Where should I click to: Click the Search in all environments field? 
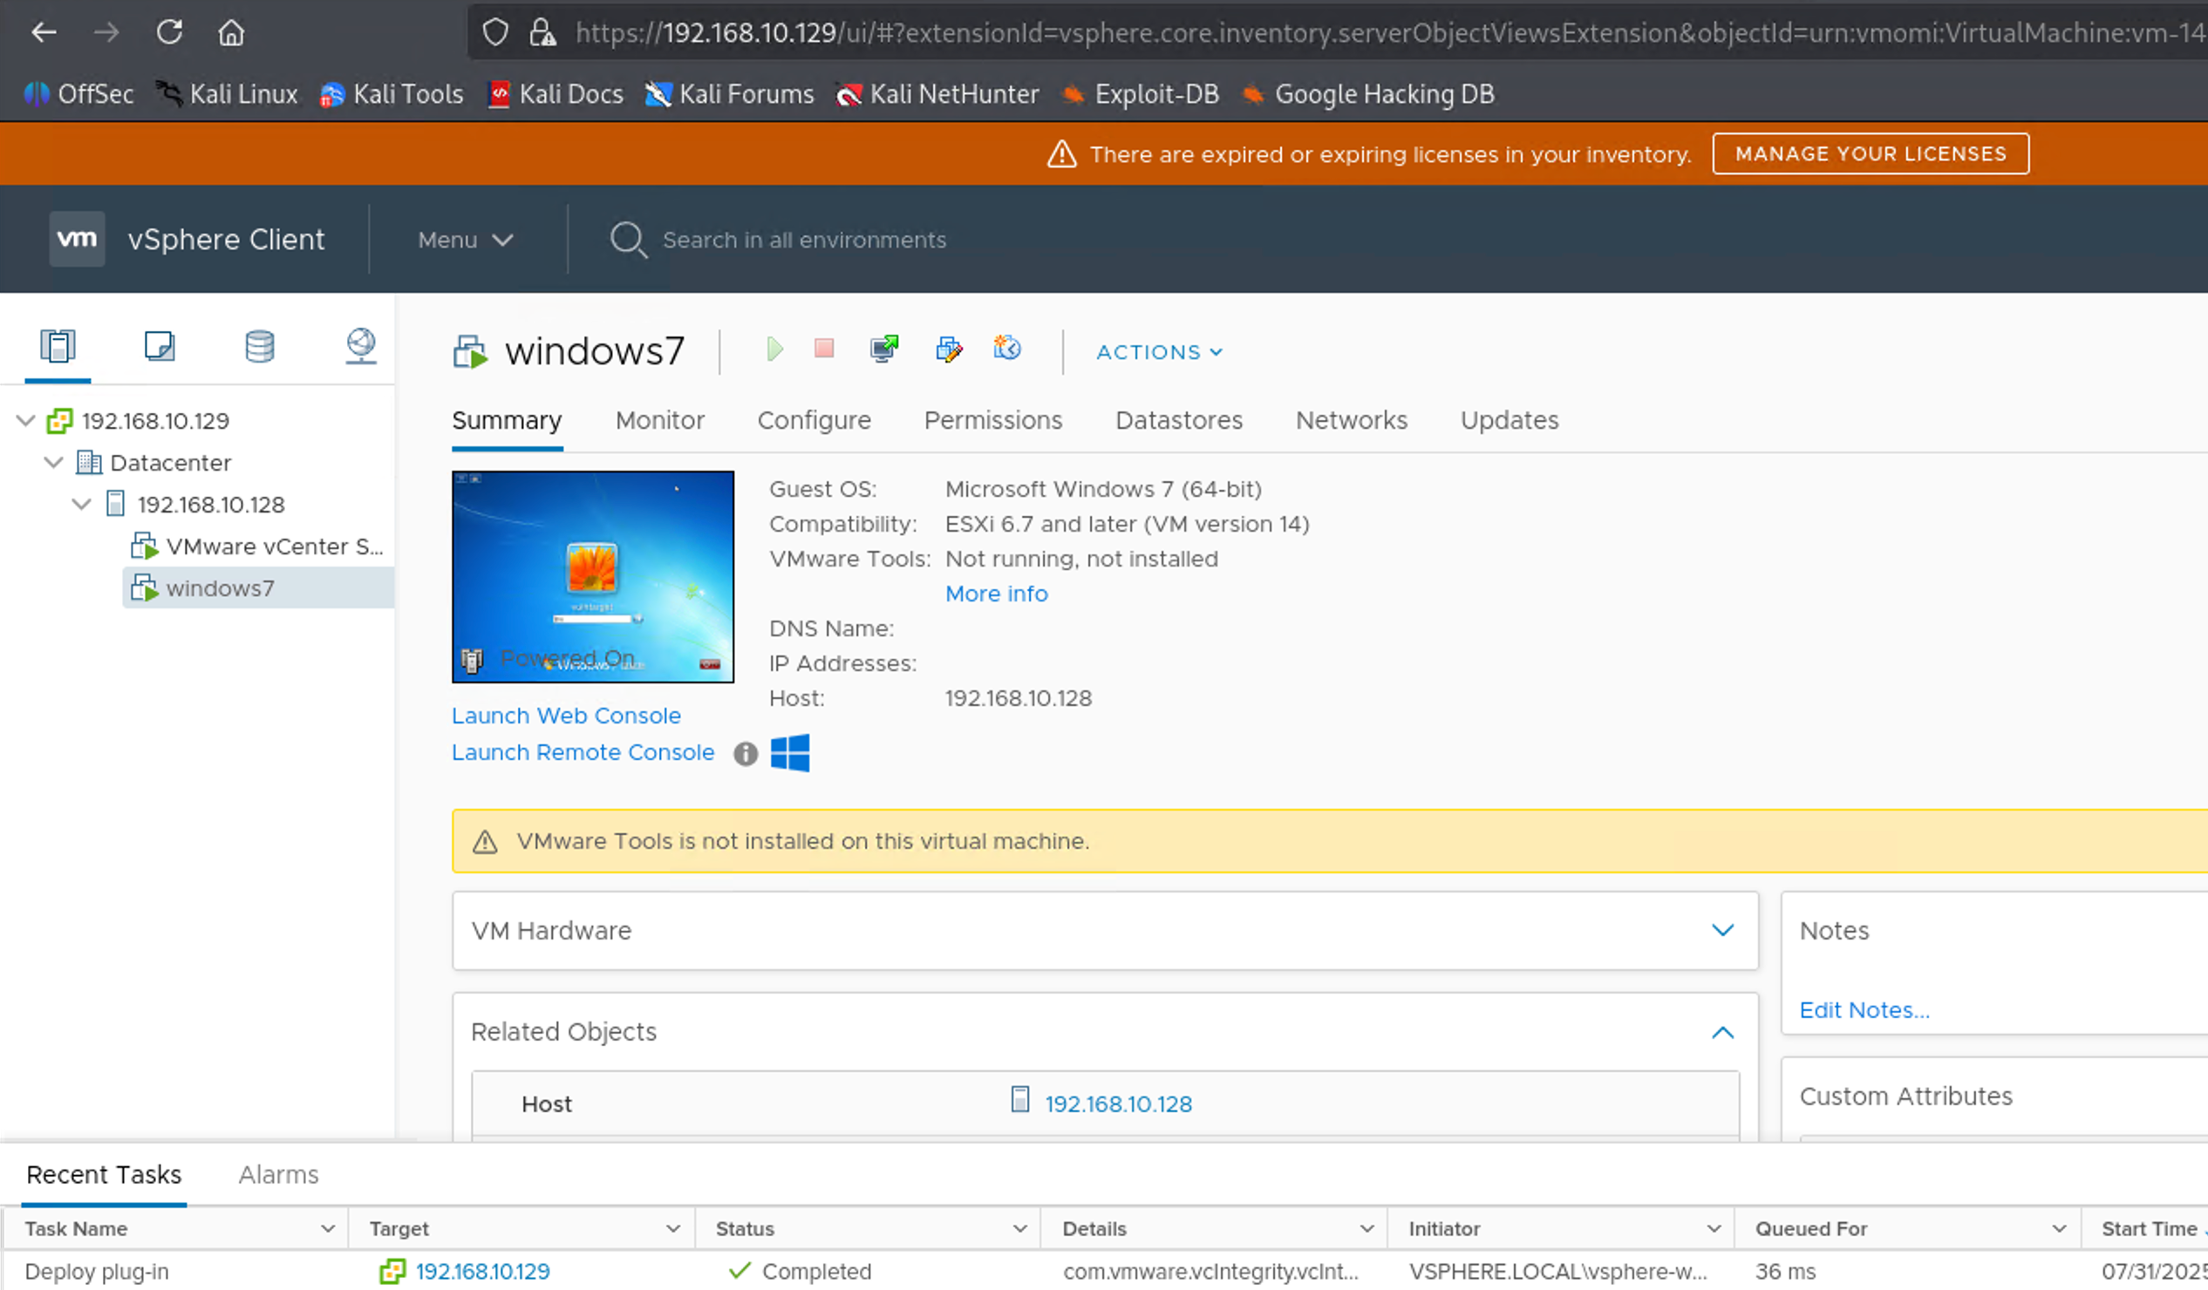(803, 240)
